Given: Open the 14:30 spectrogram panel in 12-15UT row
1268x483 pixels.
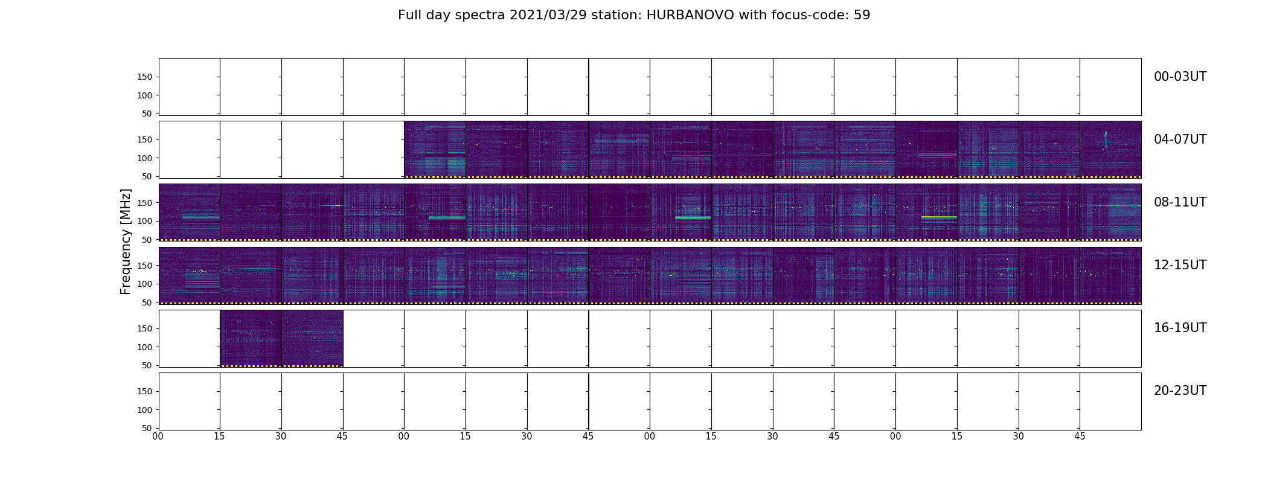Looking at the screenshot, I should (803, 275).
